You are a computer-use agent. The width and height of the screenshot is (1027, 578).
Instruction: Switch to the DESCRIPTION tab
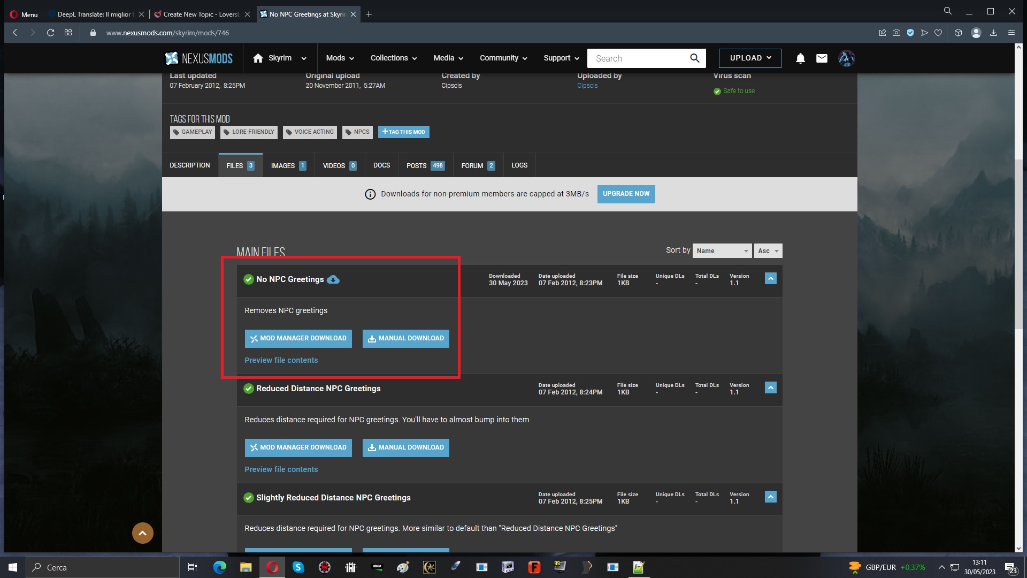click(x=190, y=165)
